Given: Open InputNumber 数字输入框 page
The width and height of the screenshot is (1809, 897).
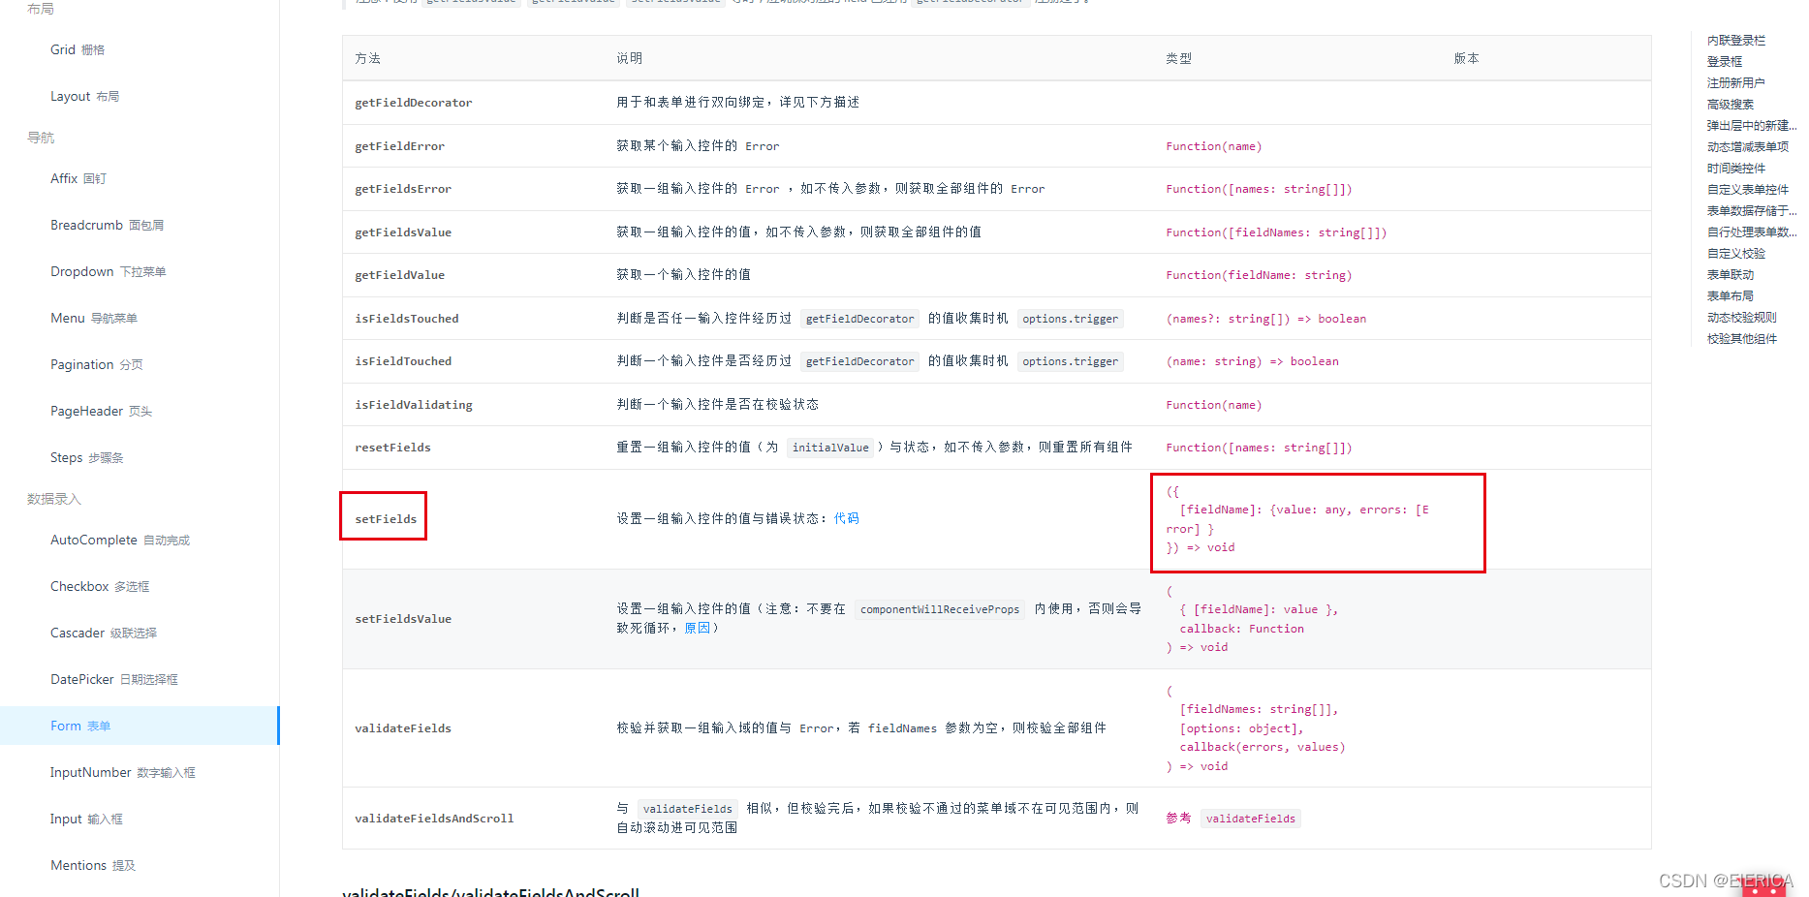Looking at the screenshot, I should pyautogui.click(x=123, y=772).
